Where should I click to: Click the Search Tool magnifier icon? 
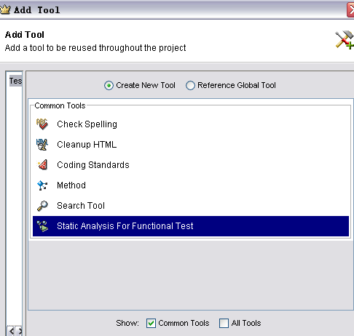[x=42, y=206]
